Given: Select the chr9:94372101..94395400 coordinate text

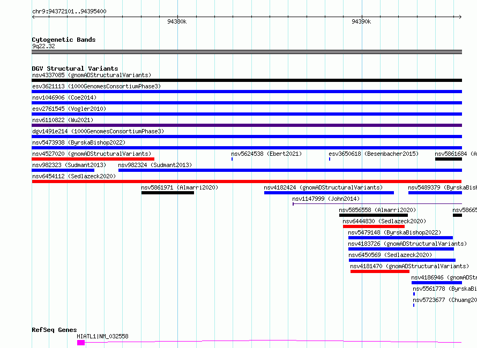Looking at the screenshot, I should pos(69,12).
